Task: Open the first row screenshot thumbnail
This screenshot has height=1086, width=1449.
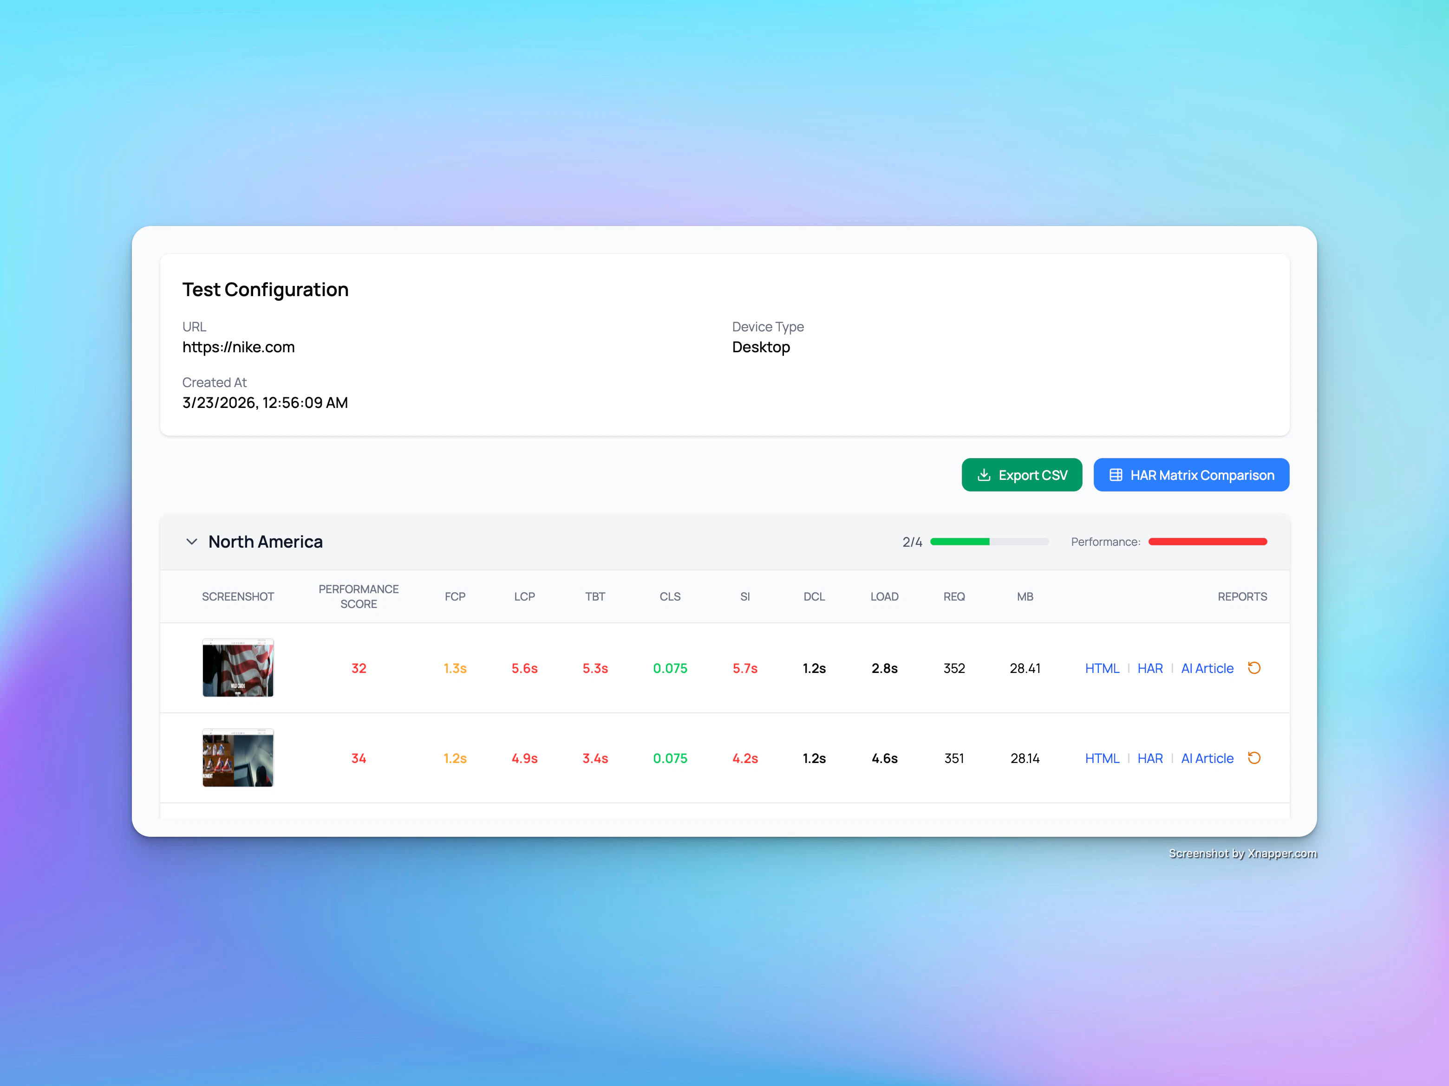Action: coord(238,668)
